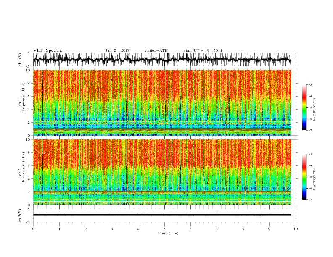
Task: Click the time axis tick label '9'
Action: point(269,229)
